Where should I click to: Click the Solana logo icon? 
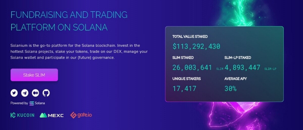pos(32,103)
